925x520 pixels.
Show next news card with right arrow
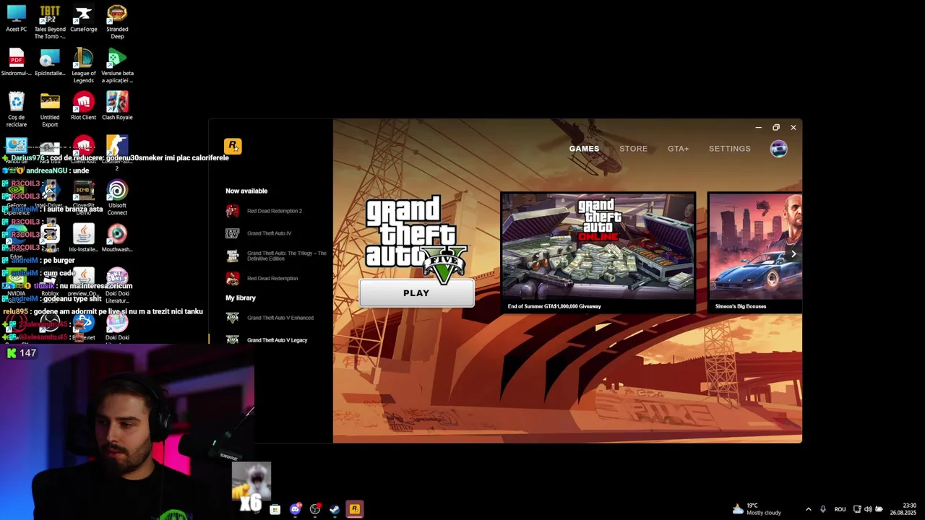[793, 253]
